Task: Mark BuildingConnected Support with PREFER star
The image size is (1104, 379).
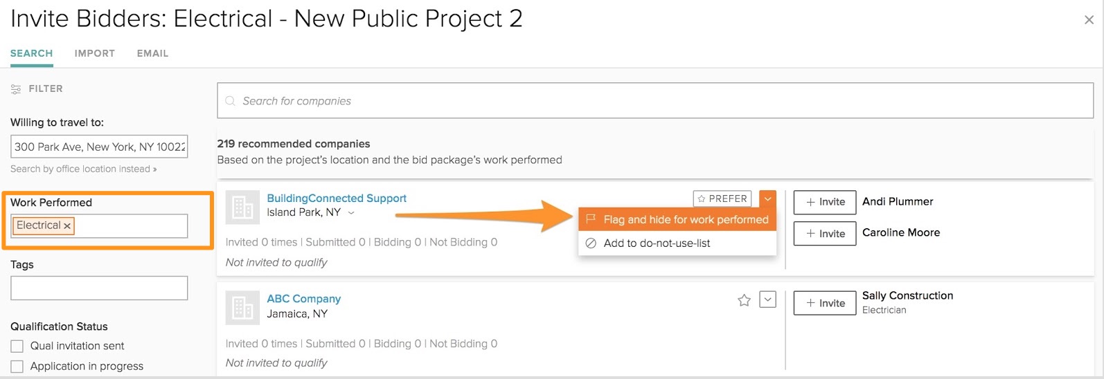Action: [x=722, y=199]
